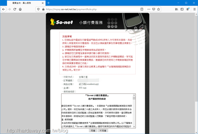Go back to the previous page
Viewport: 198px width, 134px height.
click(x=3, y=9)
